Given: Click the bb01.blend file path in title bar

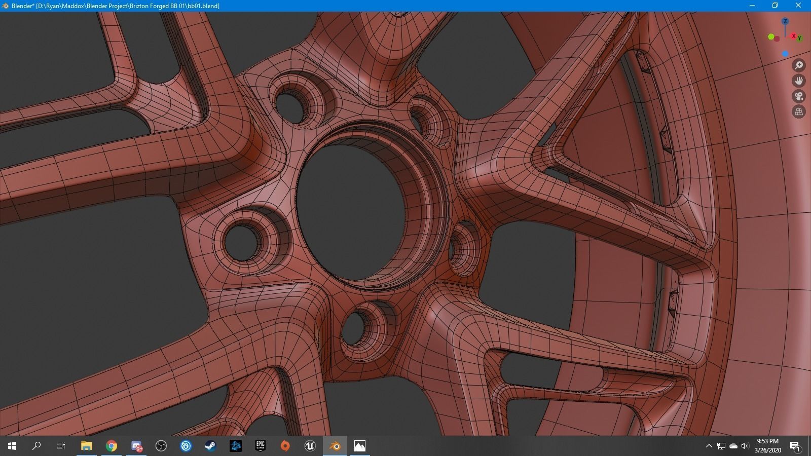Looking at the screenshot, I should pos(127,6).
